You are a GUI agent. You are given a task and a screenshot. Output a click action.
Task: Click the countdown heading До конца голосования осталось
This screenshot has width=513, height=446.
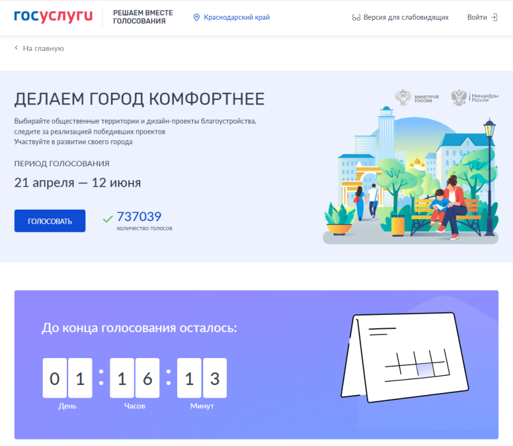(140, 327)
